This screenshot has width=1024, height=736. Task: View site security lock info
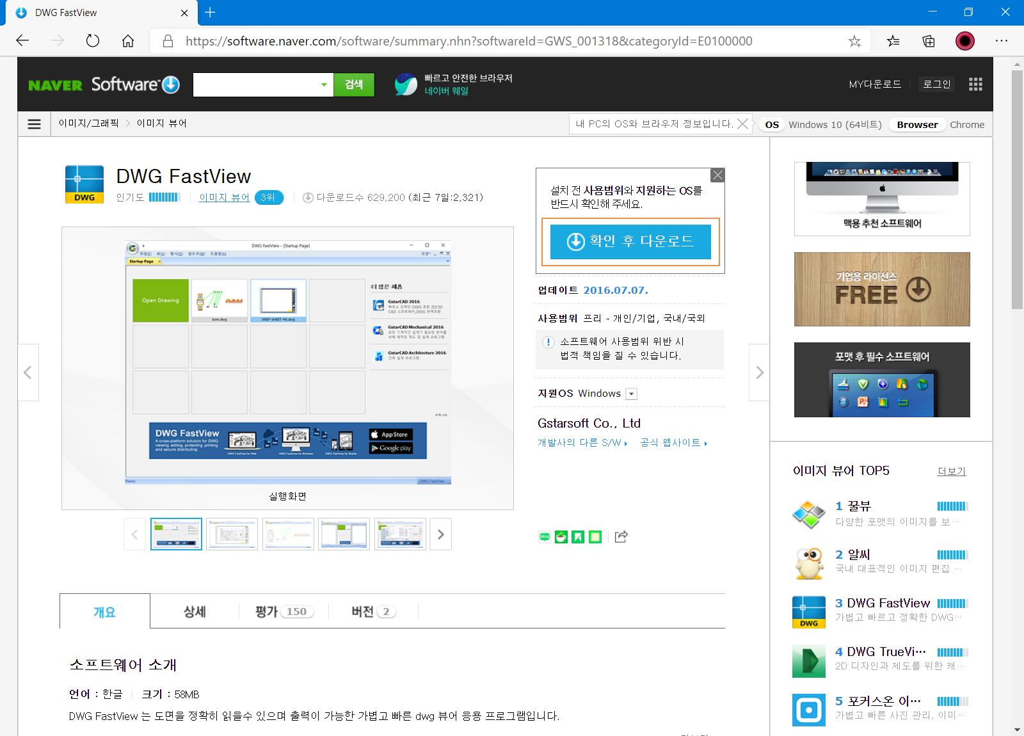[x=168, y=41]
